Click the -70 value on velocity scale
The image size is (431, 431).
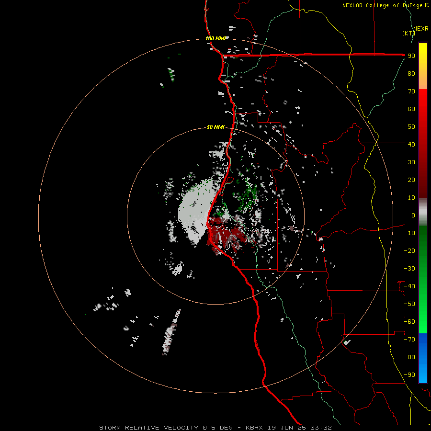(409, 340)
